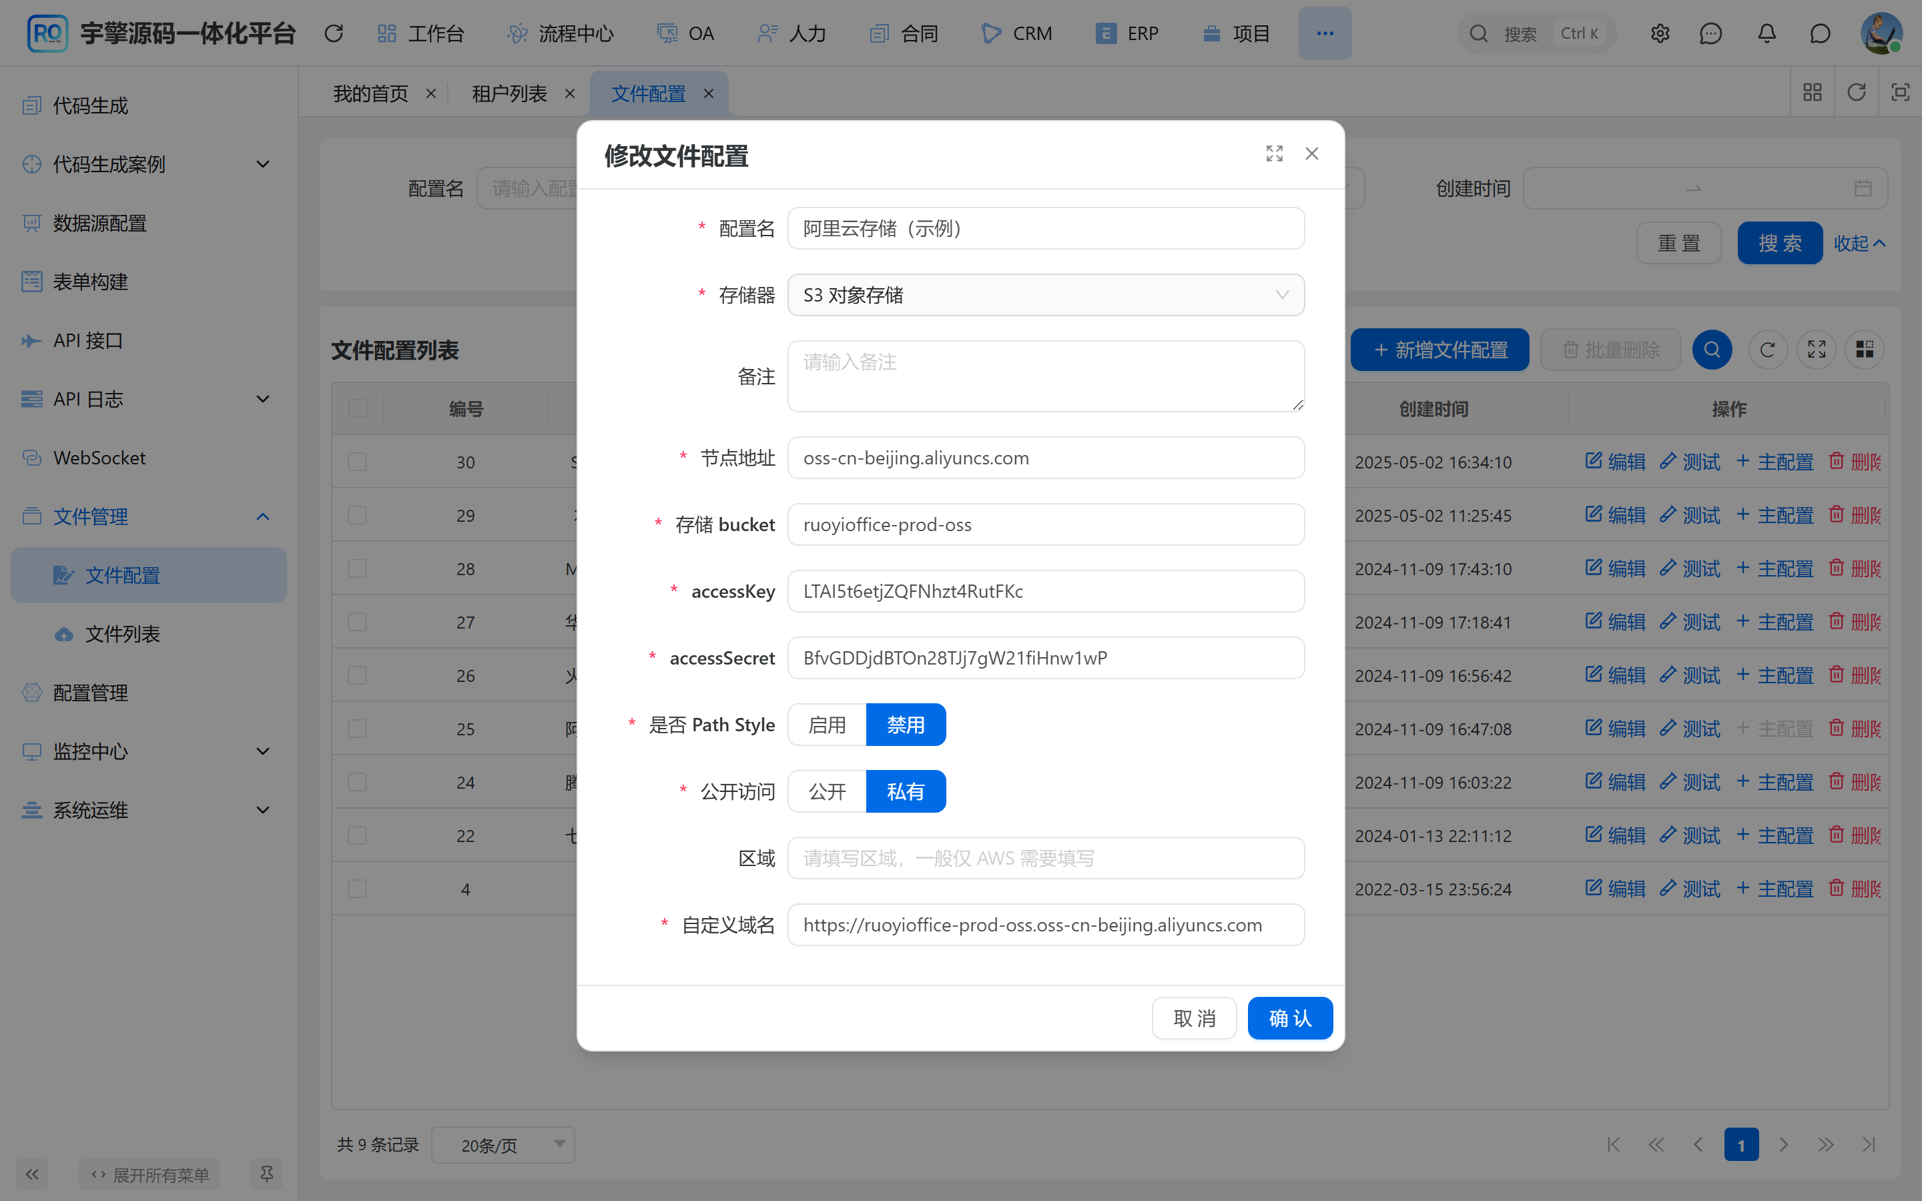
Task: Check the row checkbox for 编号 4
Action: (358, 889)
